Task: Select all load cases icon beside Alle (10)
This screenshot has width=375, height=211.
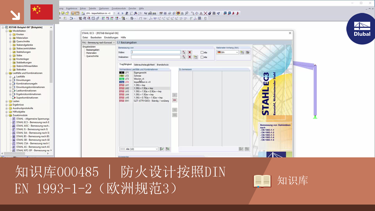Action: tap(162, 149)
